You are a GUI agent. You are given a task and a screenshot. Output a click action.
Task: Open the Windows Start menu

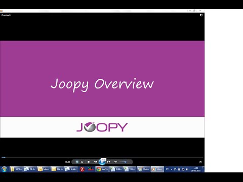point(4,169)
